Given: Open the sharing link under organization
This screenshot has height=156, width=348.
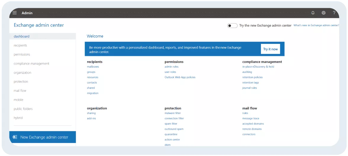Looking at the screenshot, I should click(x=91, y=113).
